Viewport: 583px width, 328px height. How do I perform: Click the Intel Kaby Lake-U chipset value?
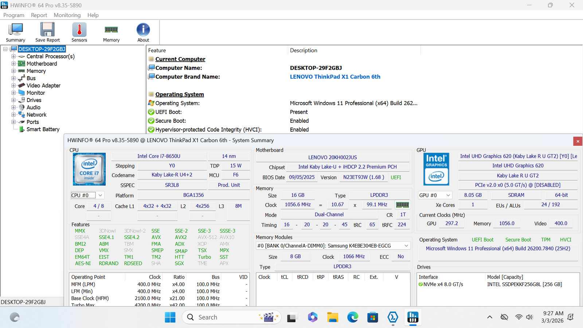[348, 167]
